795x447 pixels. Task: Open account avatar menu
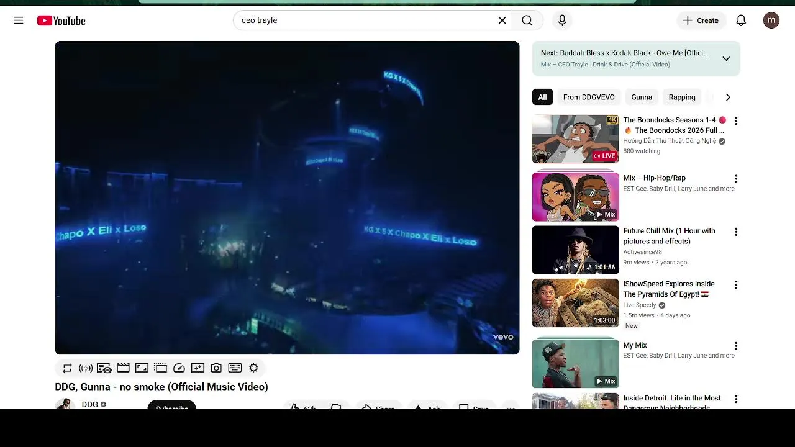771,20
